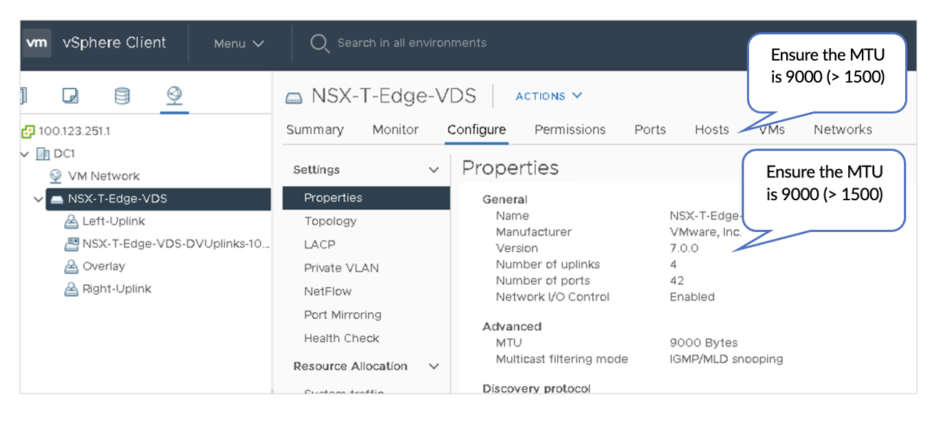Open the Ports tab

point(650,129)
